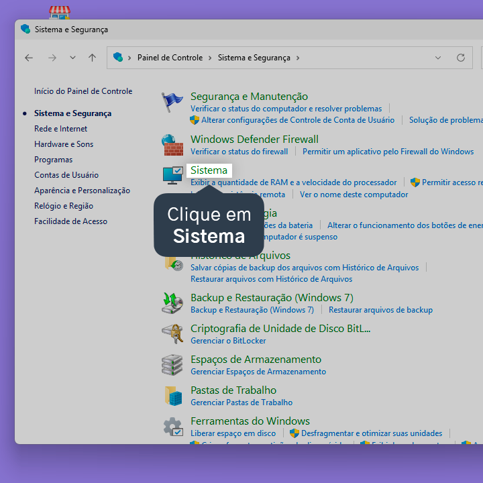Go up one level with the up arrow
This screenshot has width=483, height=483.
tap(92, 58)
